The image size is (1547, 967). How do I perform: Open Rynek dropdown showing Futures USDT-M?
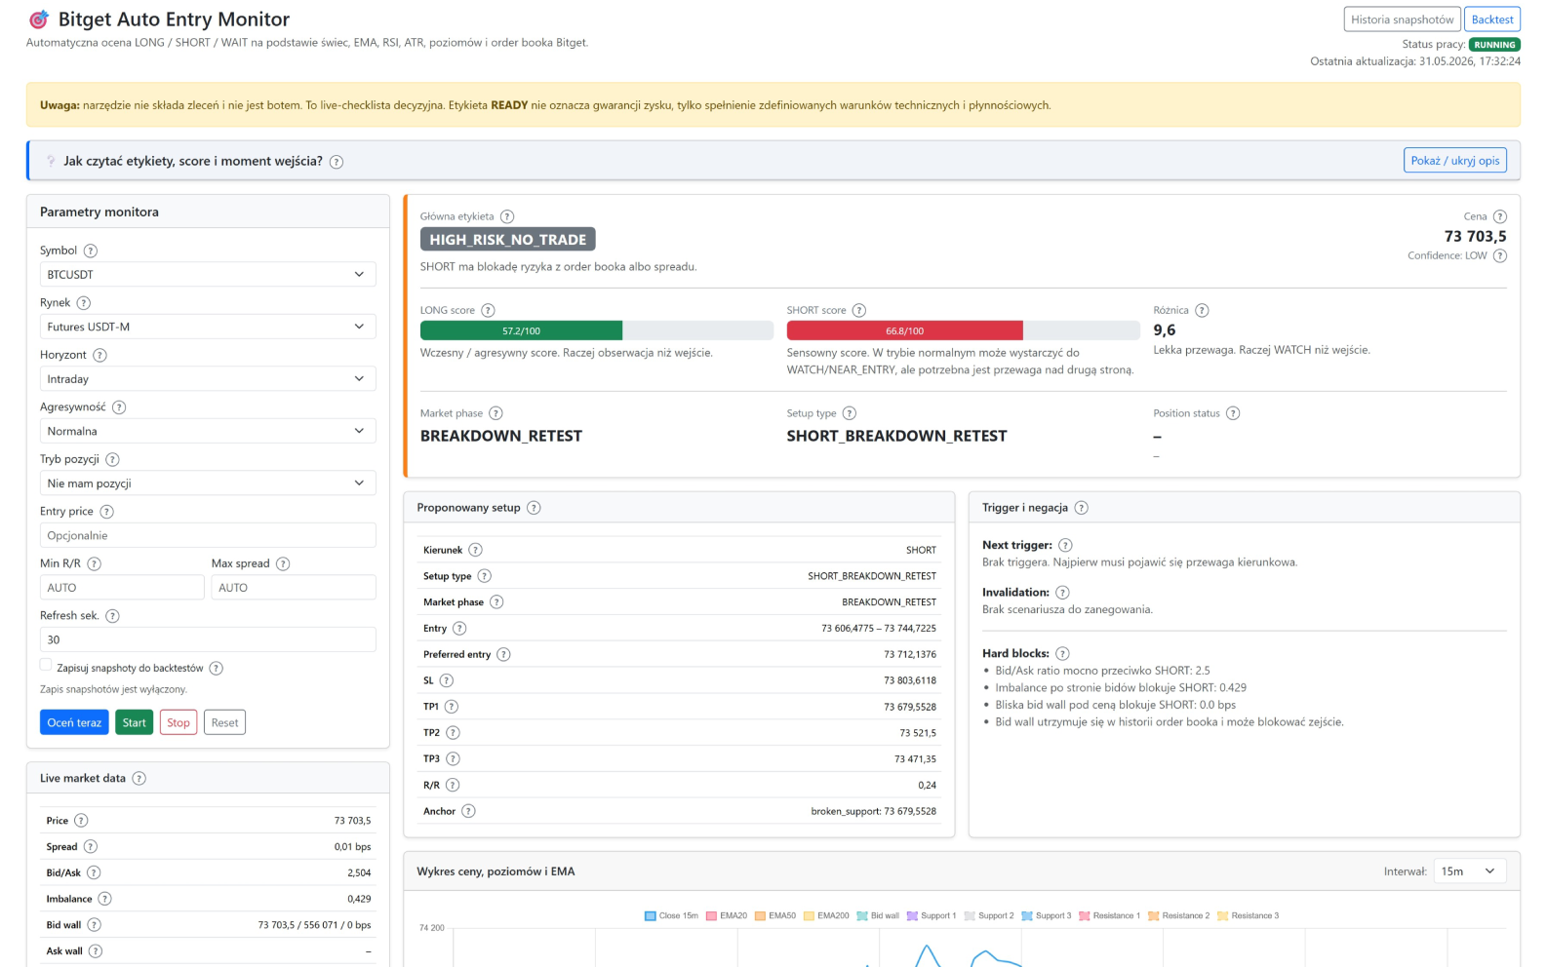tap(208, 327)
